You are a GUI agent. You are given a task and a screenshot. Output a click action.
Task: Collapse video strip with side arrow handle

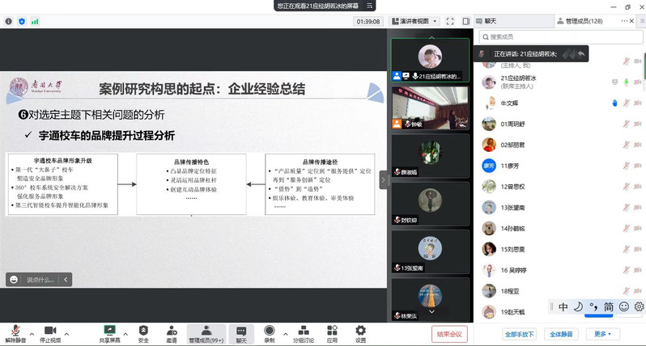click(385, 179)
